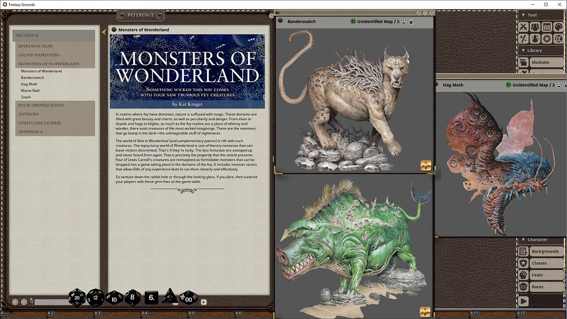The width and height of the screenshot is (567, 319).
Task: Open the Group Maneuvers chapter
Action: (39, 55)
